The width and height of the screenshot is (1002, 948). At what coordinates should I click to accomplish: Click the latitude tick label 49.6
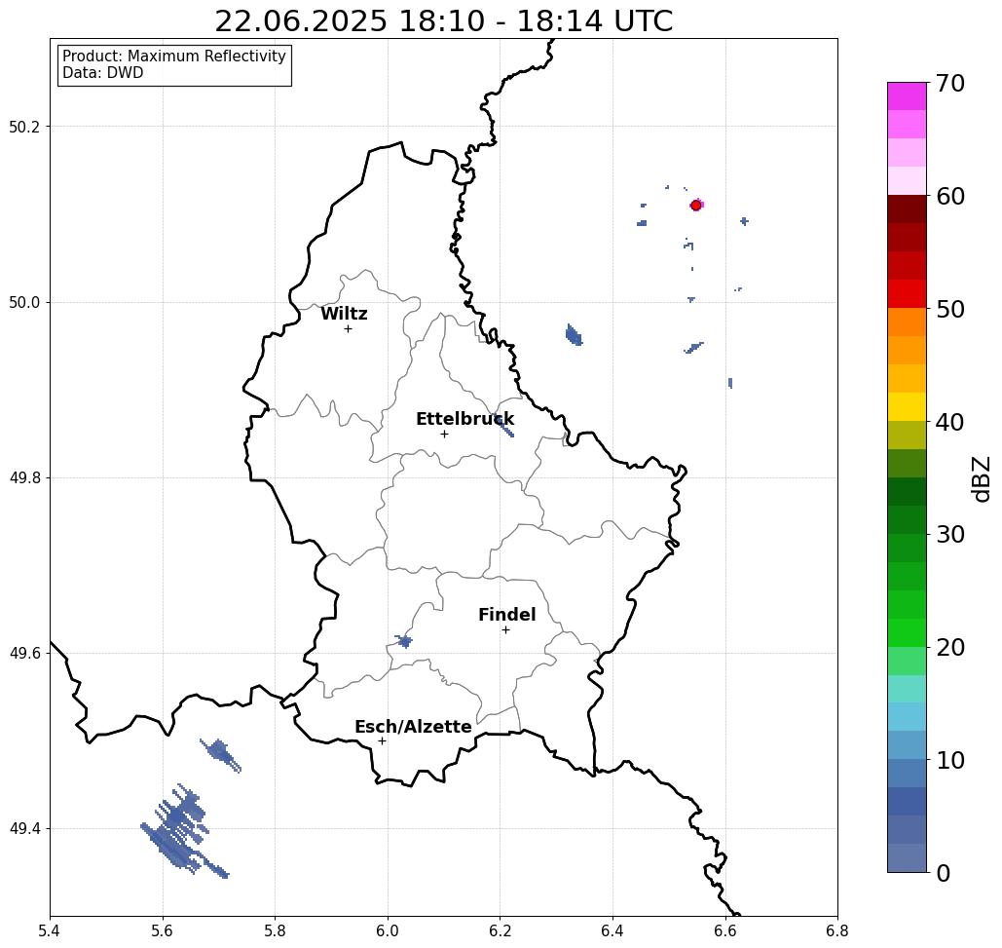click(x=24, y=654)
